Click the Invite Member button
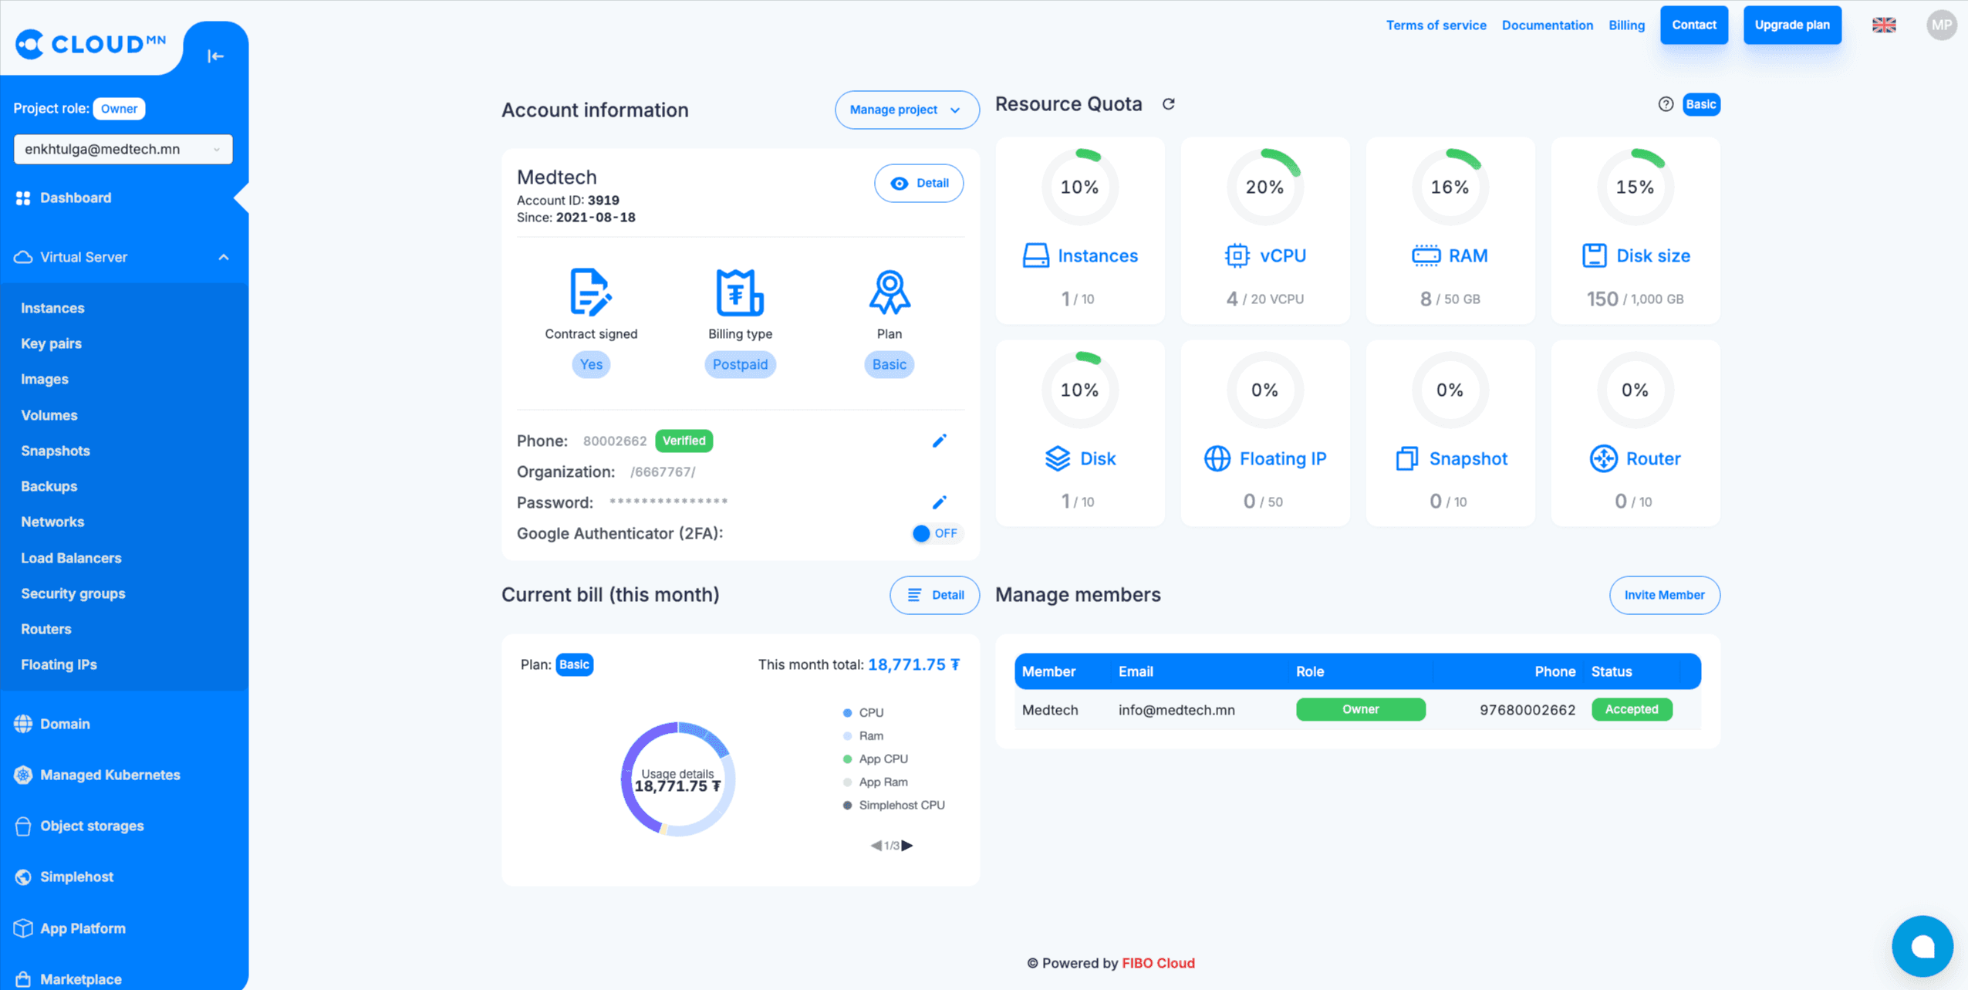Image resolution: width=1968 pixels, height=990 pixels. (x=1663, y=595)
